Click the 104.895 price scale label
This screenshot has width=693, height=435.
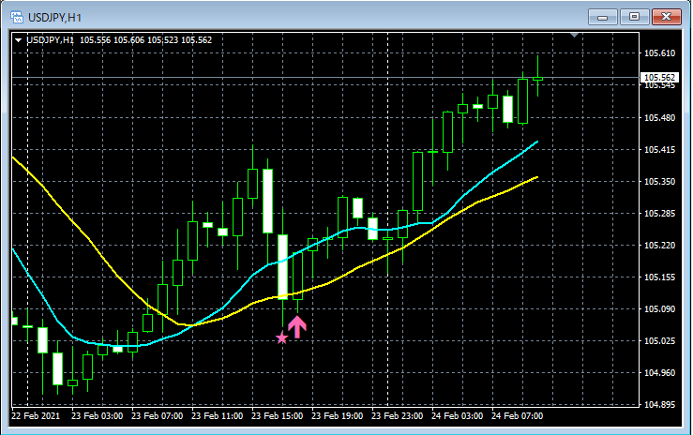[x=660, y=404]
